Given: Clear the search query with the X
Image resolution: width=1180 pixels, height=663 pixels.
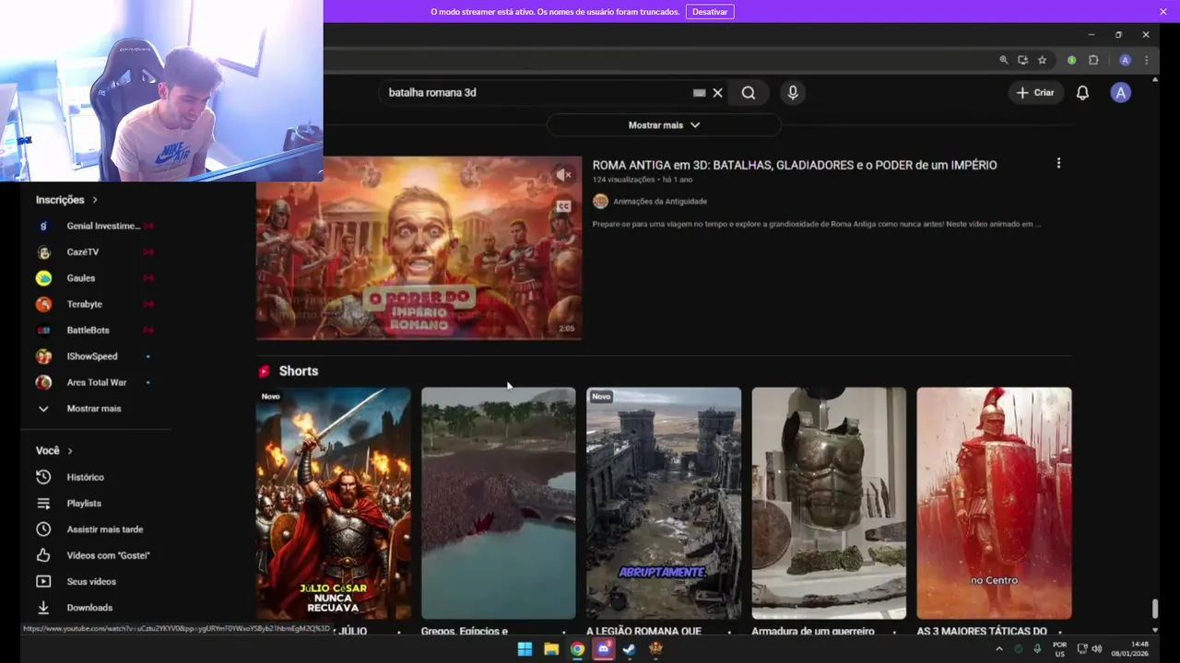Looking at the screenshot, I should [717, 92].
